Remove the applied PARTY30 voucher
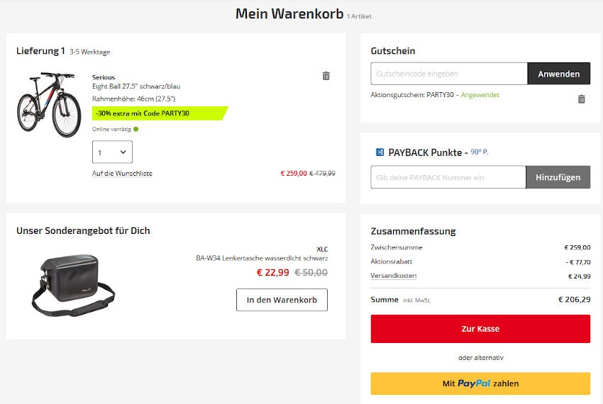The width and height of the screenshot is (603, 404). pyautogui.click(x=582, y=99)
